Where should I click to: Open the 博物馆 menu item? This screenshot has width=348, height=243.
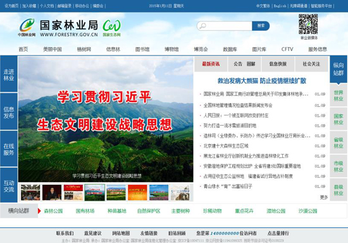click(171, 49)
